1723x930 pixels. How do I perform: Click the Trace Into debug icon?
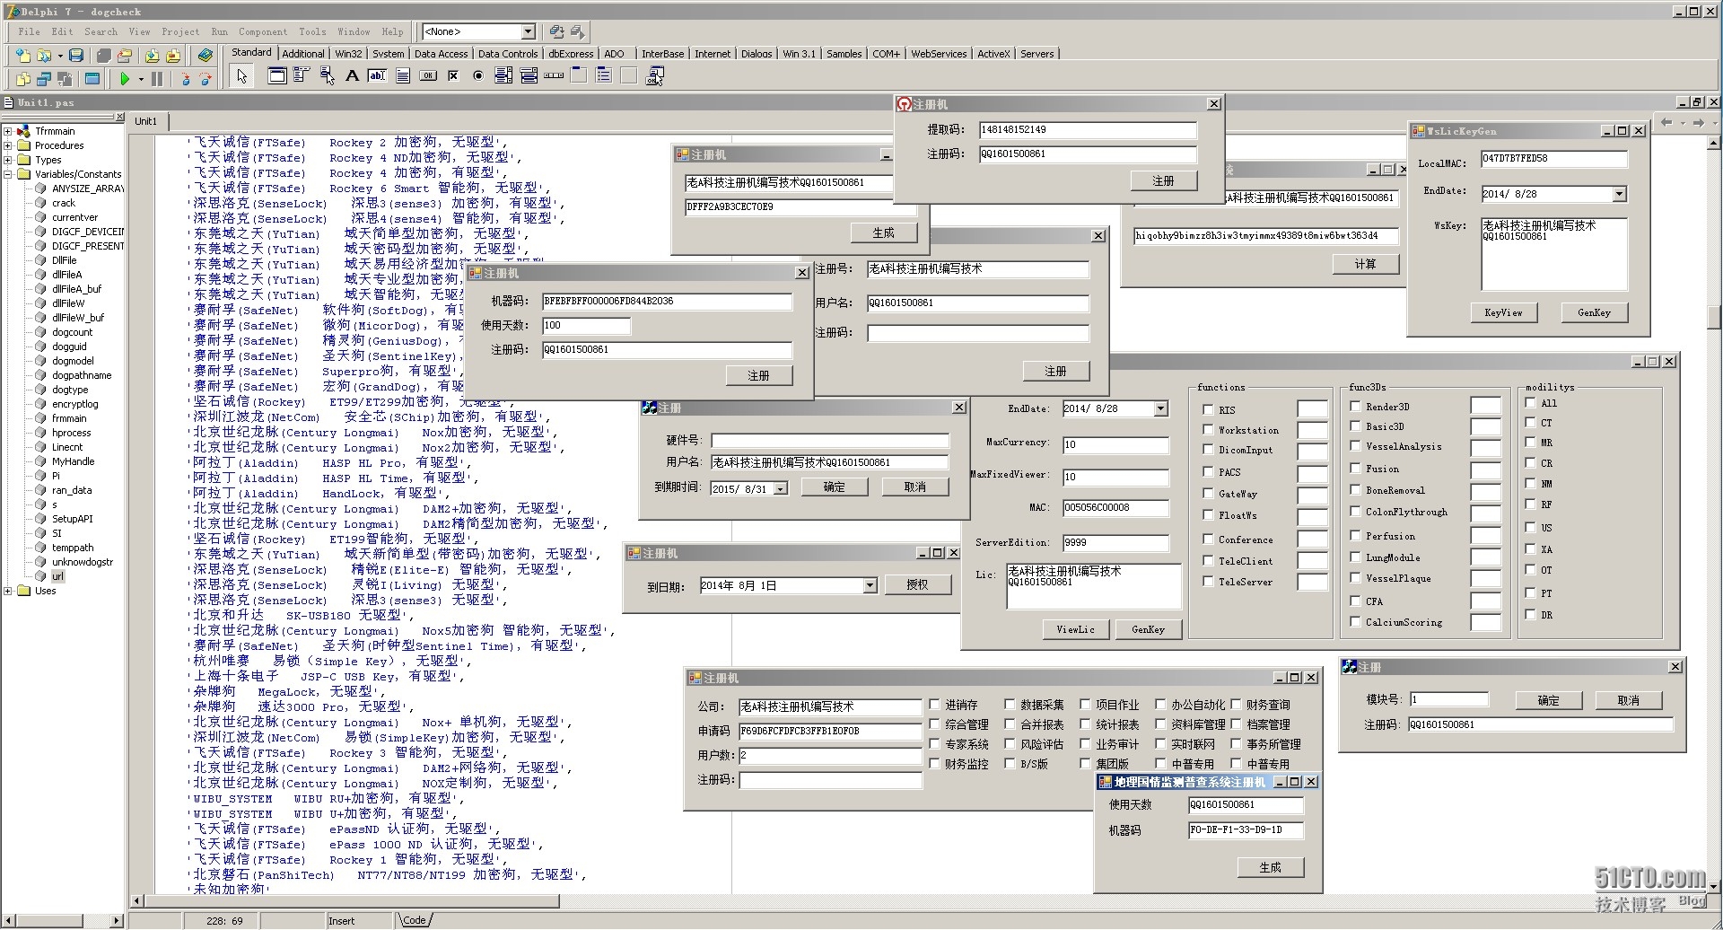tap(186, 79)
